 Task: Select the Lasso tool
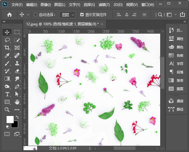click(x=7, y=40)
